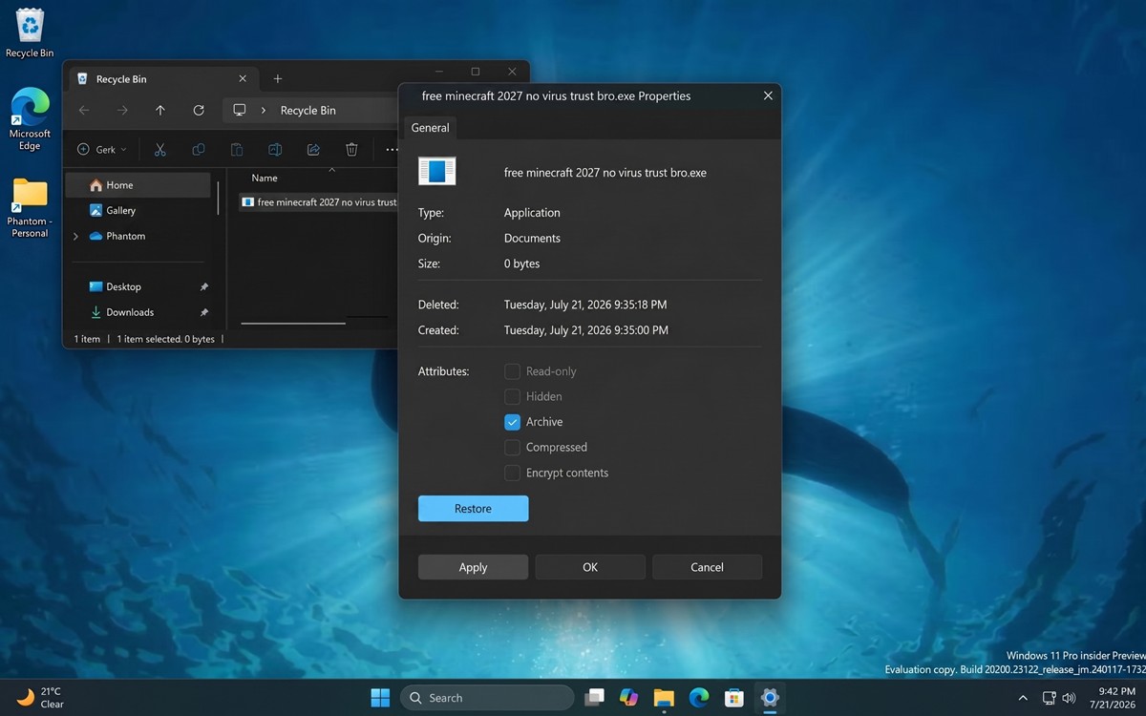Open the weather widget showing 21°C
This screenshot has width=1146, height=716.
[39, 698]
